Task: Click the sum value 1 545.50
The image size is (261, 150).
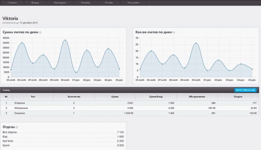Action: pyautogui.click(x=129, y=113)
